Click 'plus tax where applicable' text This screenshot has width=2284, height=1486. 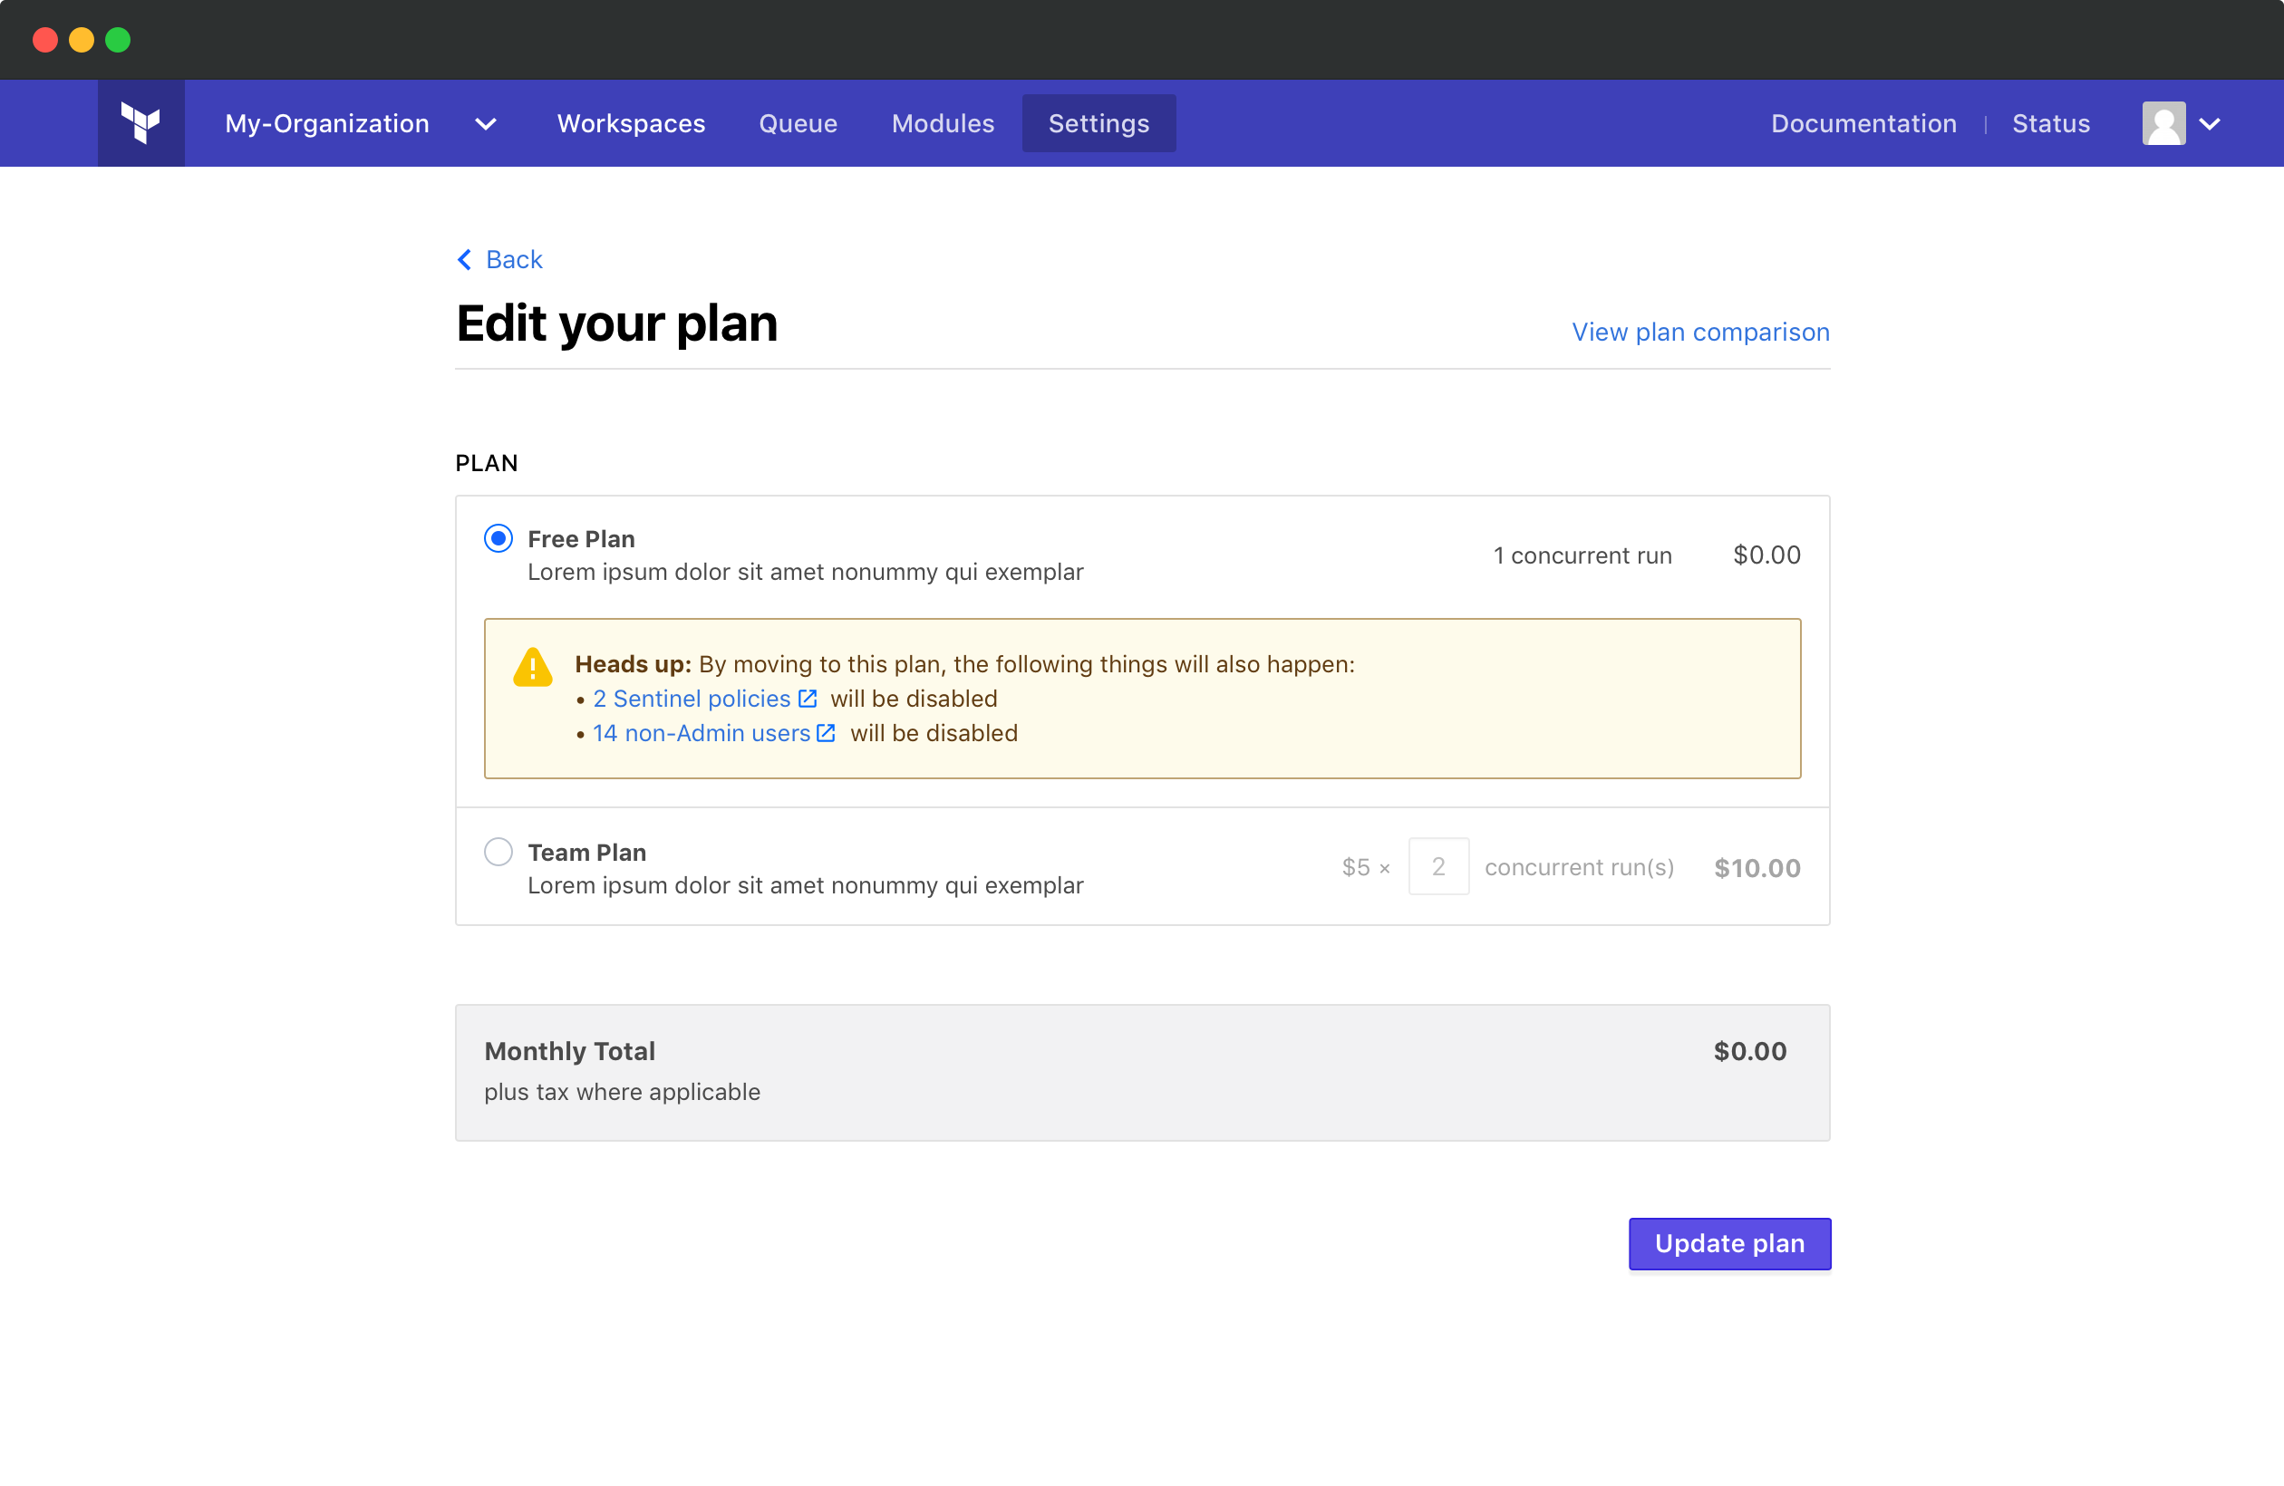(x=622, y=1092)
